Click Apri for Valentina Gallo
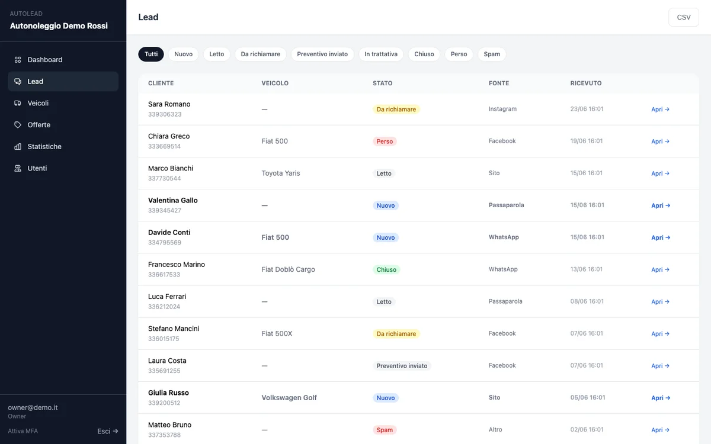The height and width of the screenshot is (444, 711). [661, 205]
